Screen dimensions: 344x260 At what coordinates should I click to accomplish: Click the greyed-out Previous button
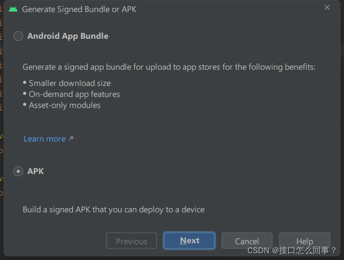[132, 241]
